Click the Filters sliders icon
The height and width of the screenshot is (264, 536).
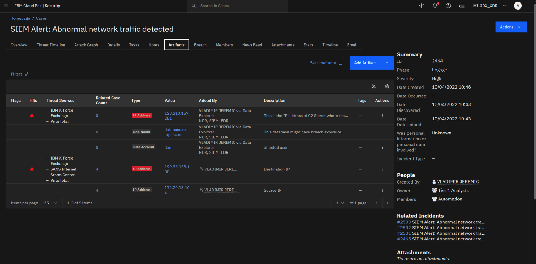[x=27, y=74]
